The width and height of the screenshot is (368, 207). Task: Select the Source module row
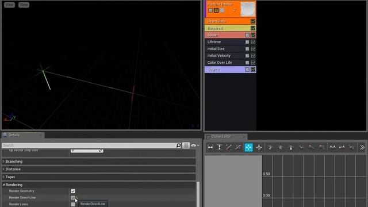coord(230,70)
